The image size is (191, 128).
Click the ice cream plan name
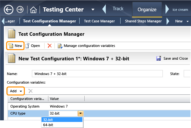point(180,10)
